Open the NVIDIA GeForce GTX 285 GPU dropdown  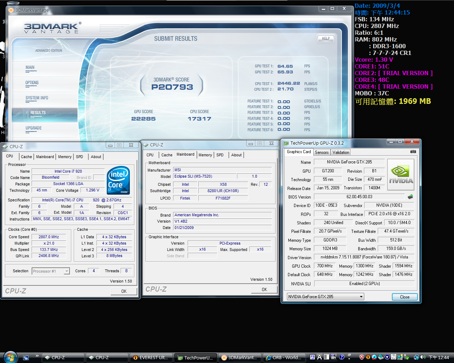[326, 297]
